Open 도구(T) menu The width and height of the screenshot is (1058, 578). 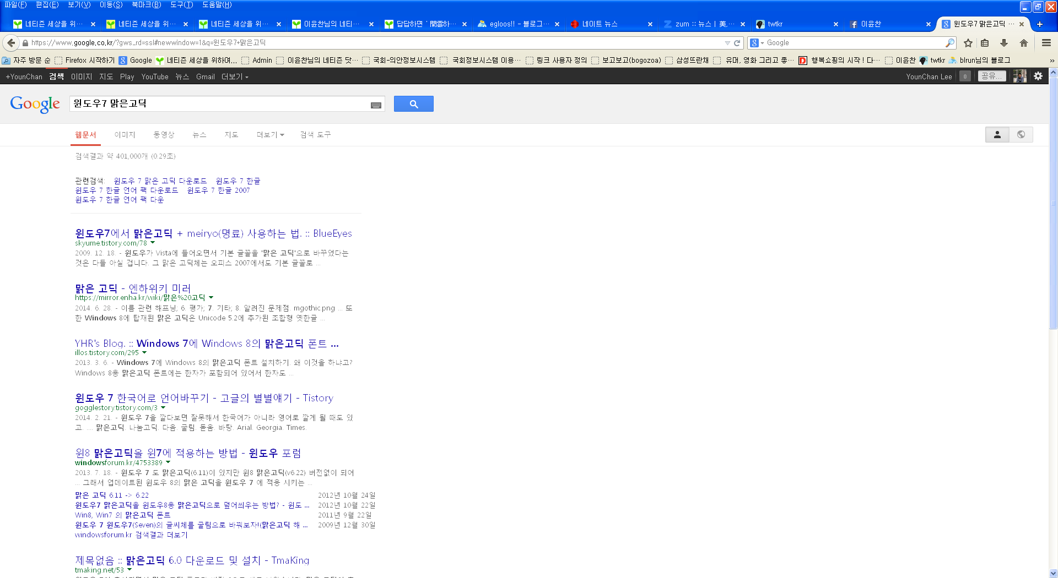[181, 5]
